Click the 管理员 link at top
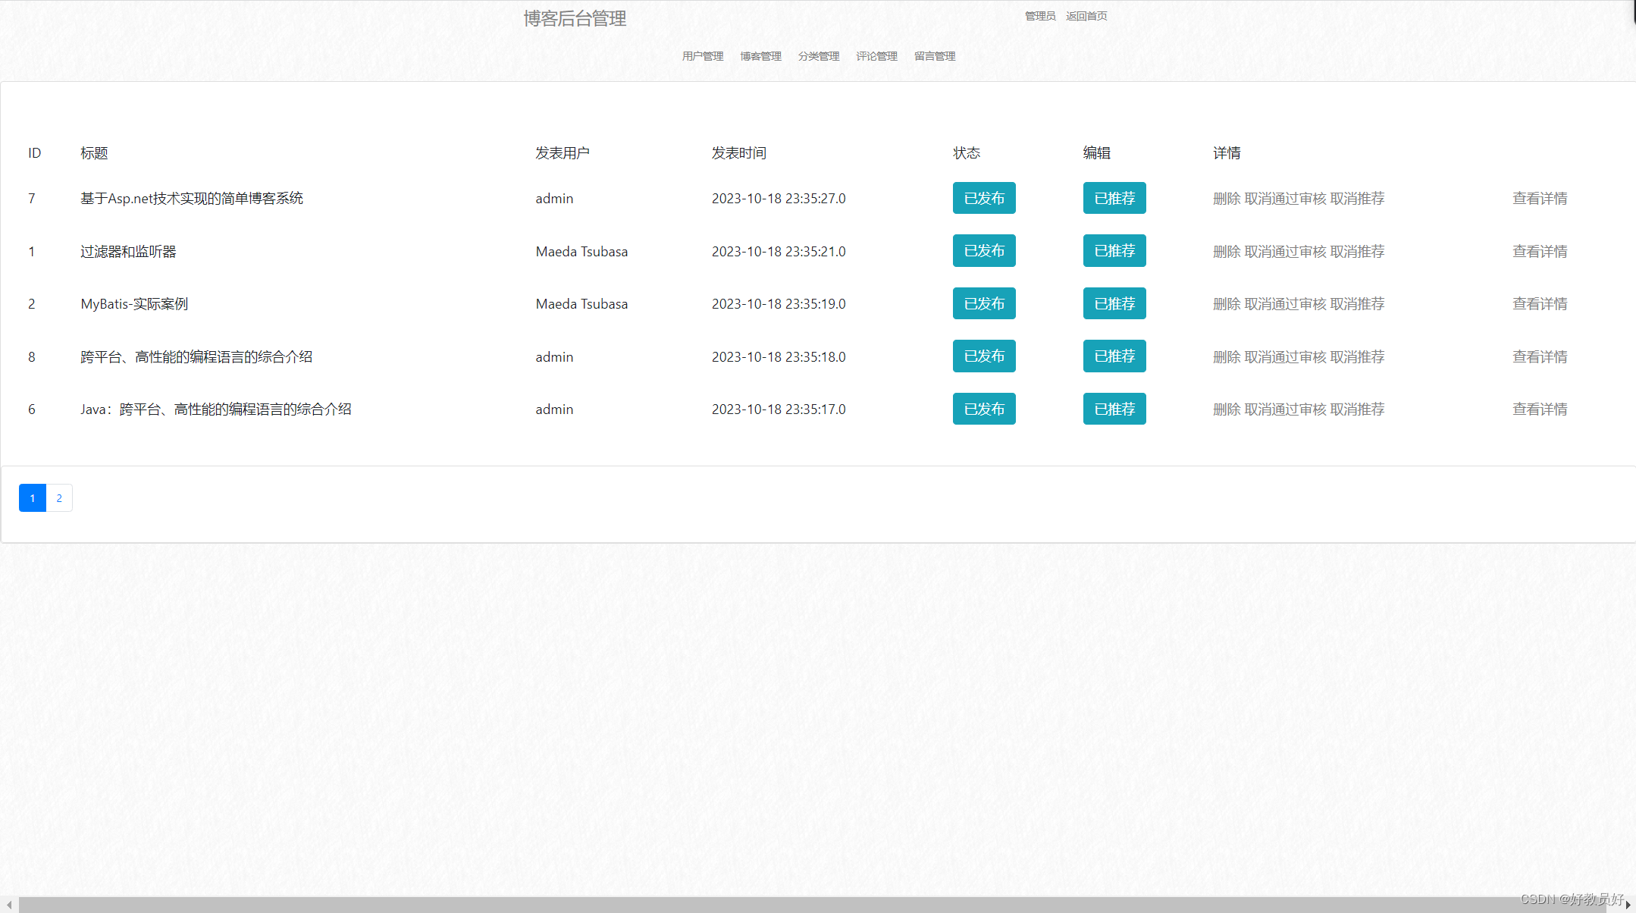Screen dimensions: 1636x913 [1039, 15]
